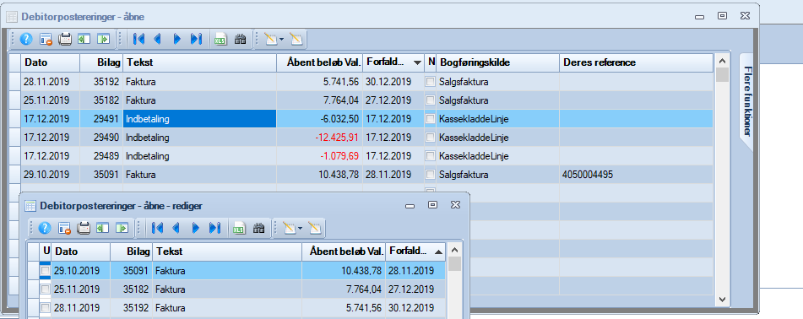Click the up arrow of main window's vertical scrollbar
The width and height of the screenshot is (803, 319).
[x=722, y=61]
